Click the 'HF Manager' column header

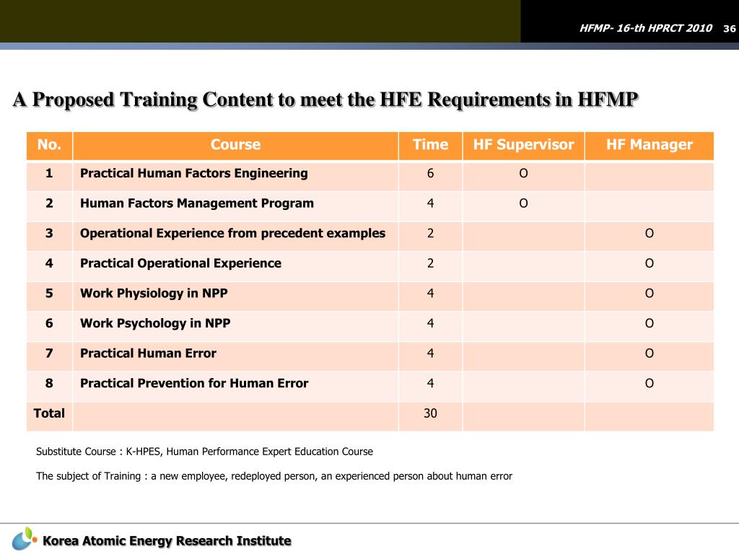point(650,144)
